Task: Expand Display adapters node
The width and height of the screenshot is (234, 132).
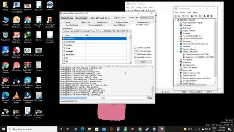Action: pos(178,31)
